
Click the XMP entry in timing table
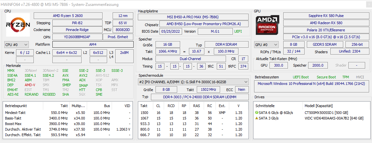pos(222,113)
